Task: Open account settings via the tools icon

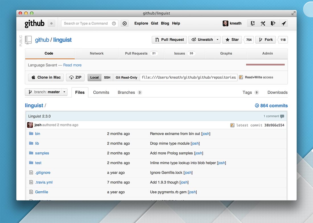Action: pos(263,23)
